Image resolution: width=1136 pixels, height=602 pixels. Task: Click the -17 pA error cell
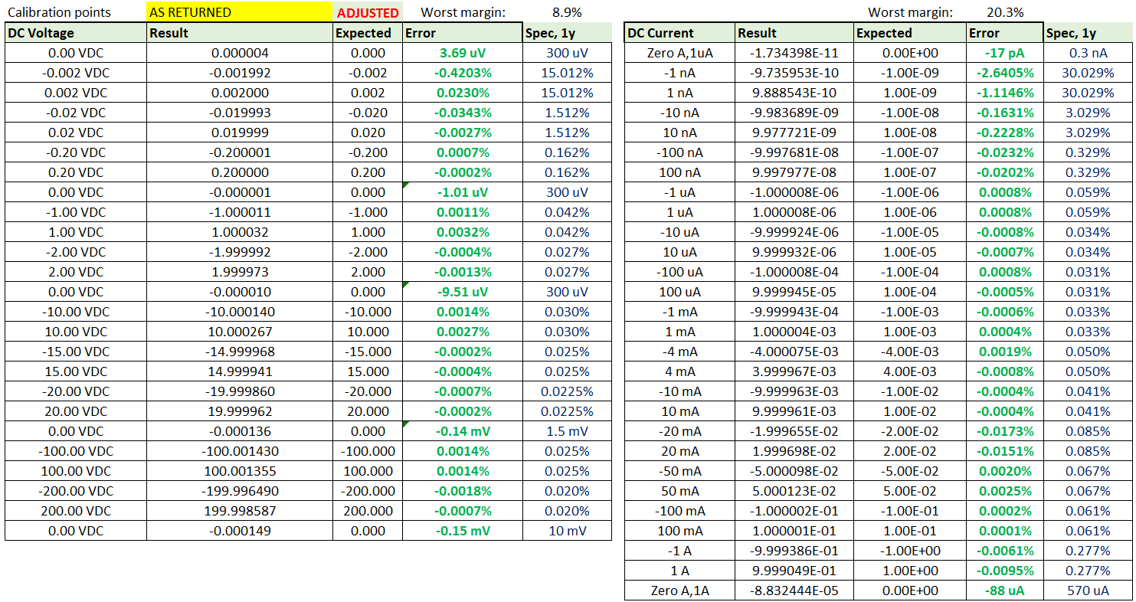click(1005, 53)
